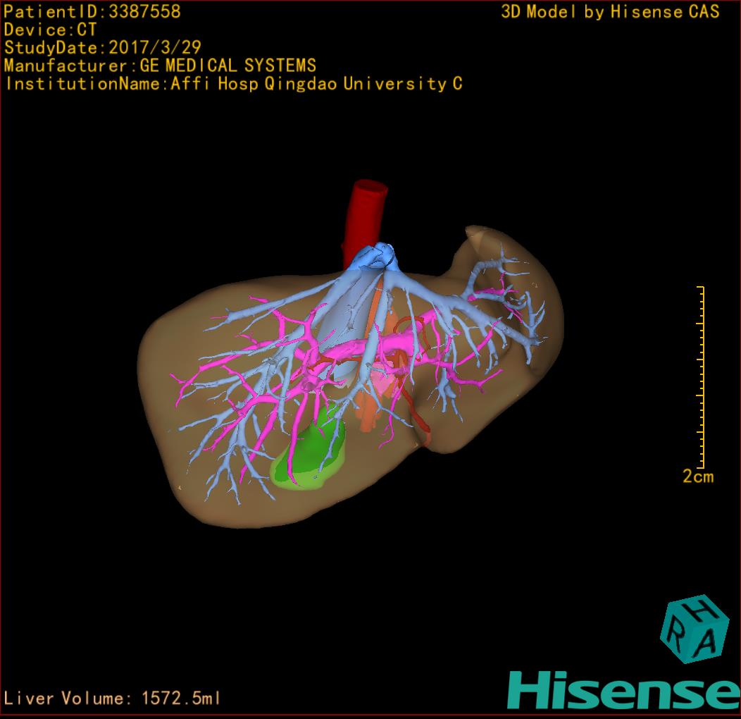Click the Hisense logo

tap(624, 690)
